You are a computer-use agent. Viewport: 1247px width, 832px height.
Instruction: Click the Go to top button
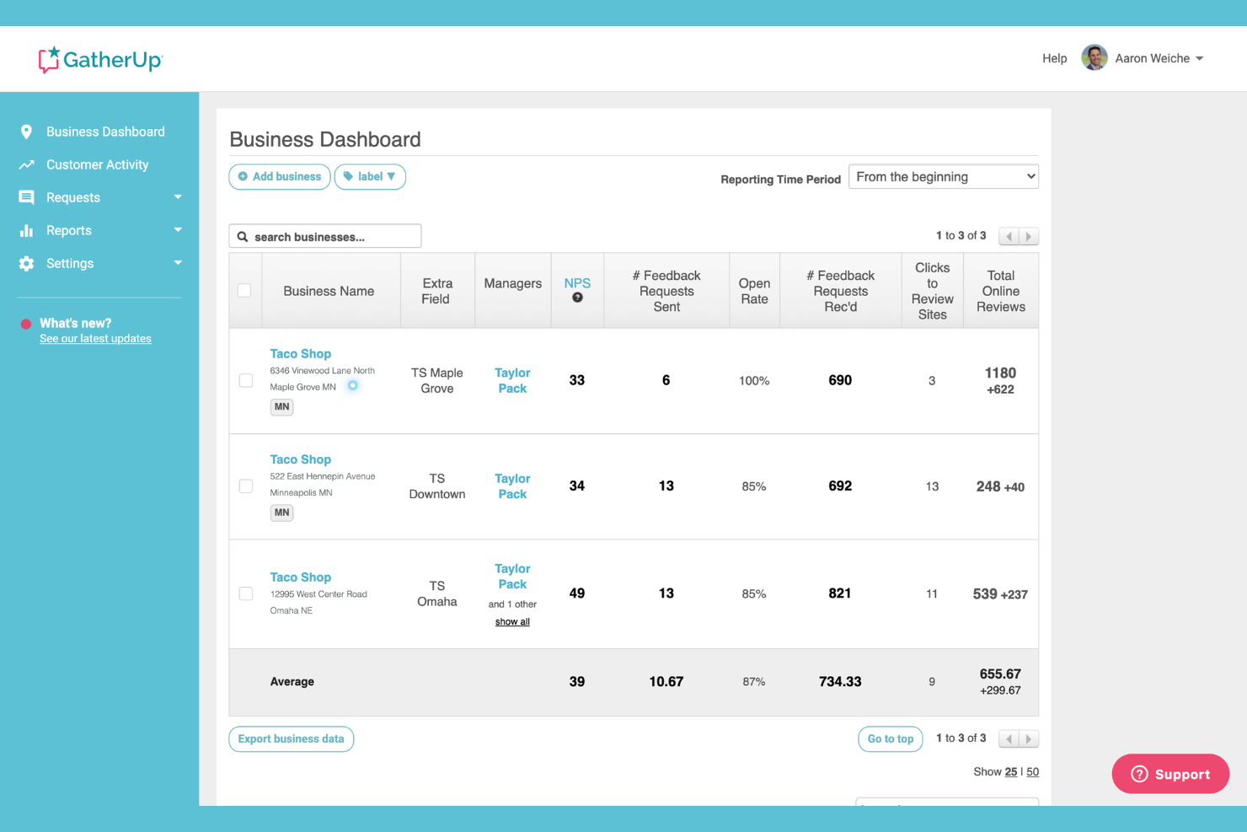click(x=891, y=739)
